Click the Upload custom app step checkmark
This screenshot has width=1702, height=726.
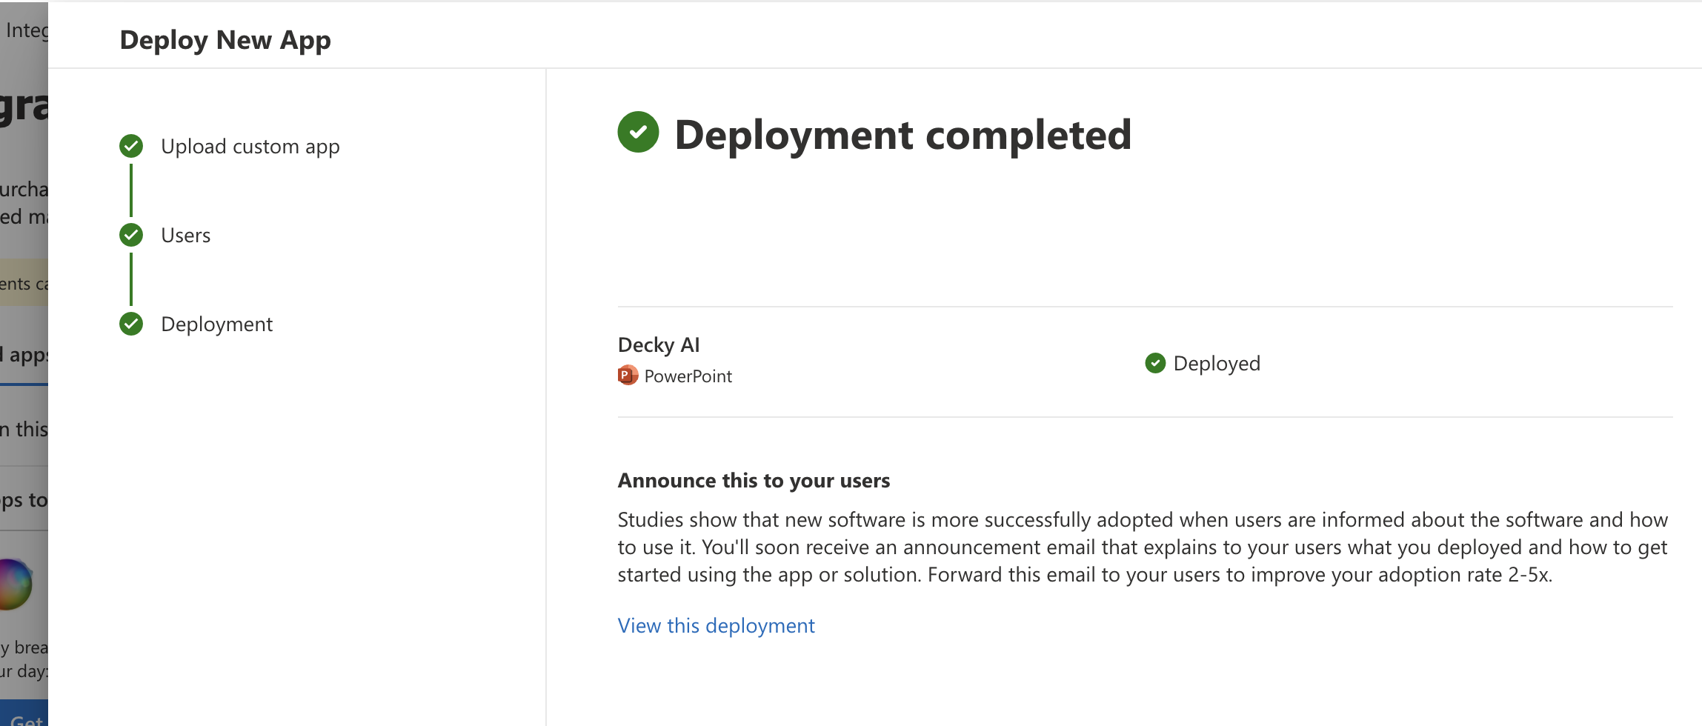(x=131, y=147)
